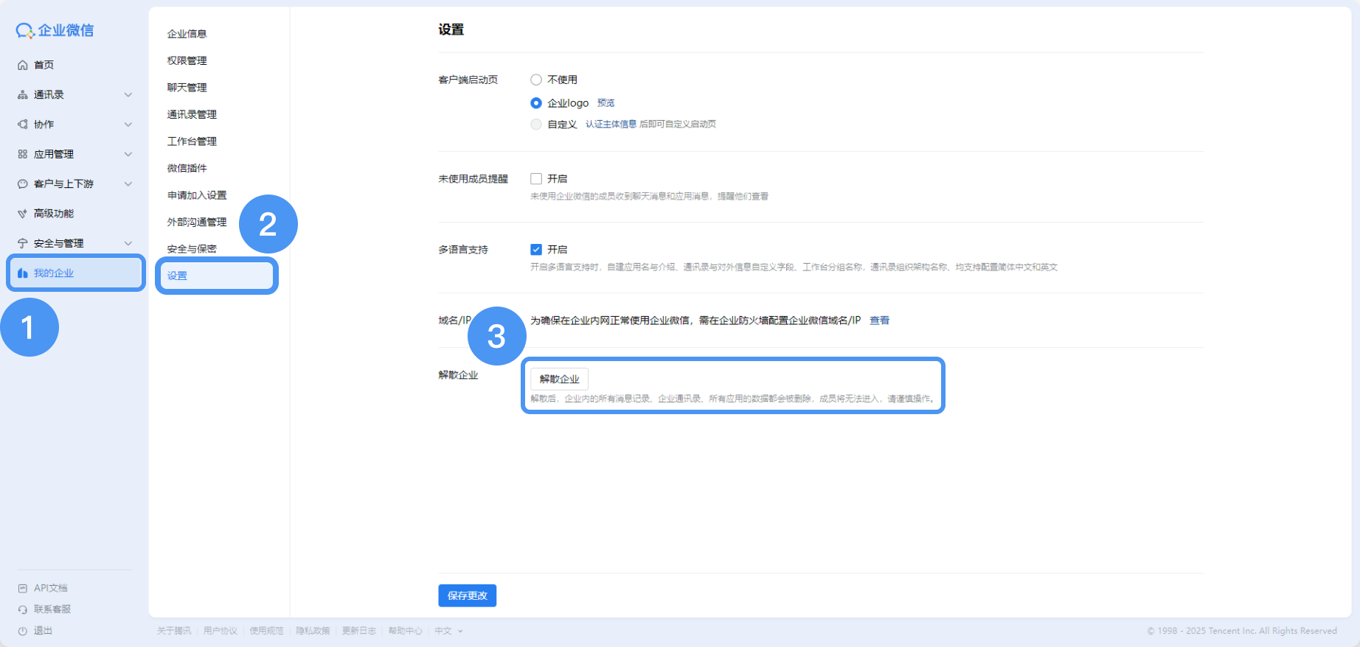
Task: Open 企业信息 submenu item
Action: click(187, 34)
